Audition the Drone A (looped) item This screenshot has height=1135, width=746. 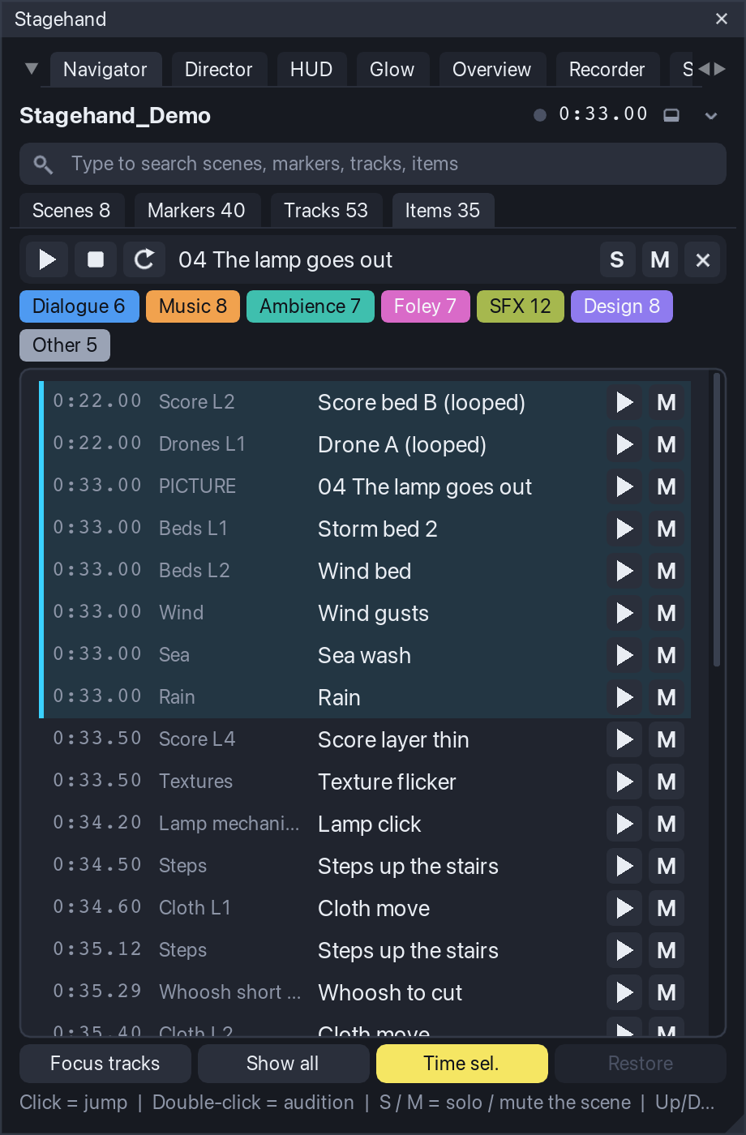624,444
